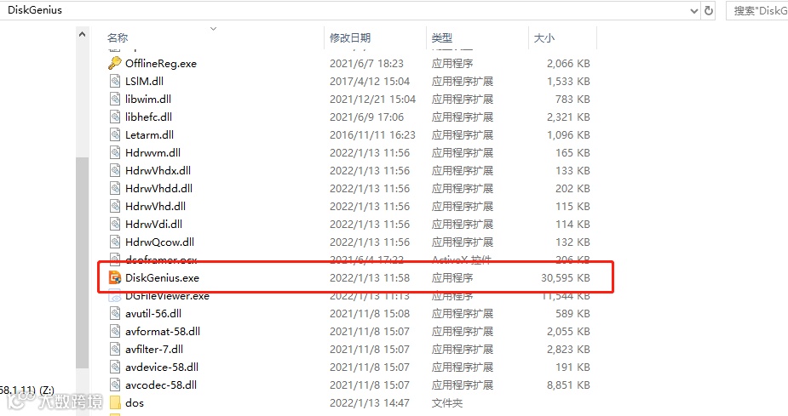Screen dimensions: 788x416
Task: Select the dos folder name
Action: point(135,402)
